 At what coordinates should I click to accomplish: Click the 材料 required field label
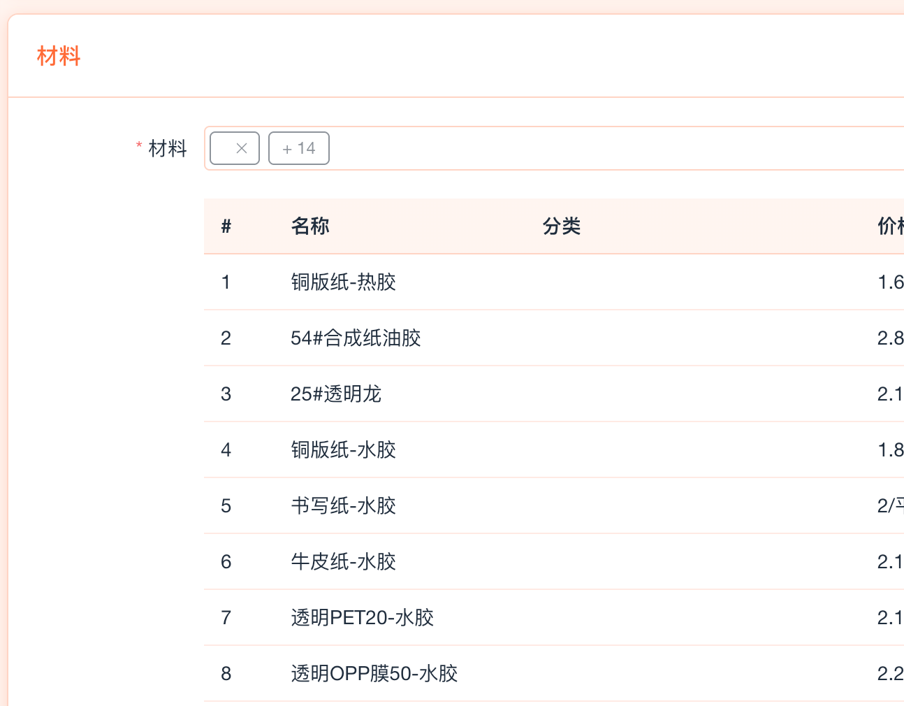pyautogui.click(x=168, y=148)
